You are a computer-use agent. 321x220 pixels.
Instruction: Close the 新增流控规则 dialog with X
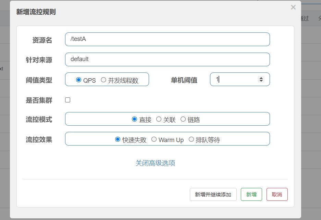tap(293, 7)
